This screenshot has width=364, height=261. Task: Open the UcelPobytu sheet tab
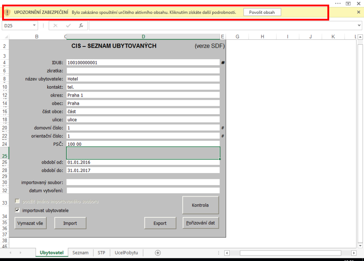click(x=126, y=253)
